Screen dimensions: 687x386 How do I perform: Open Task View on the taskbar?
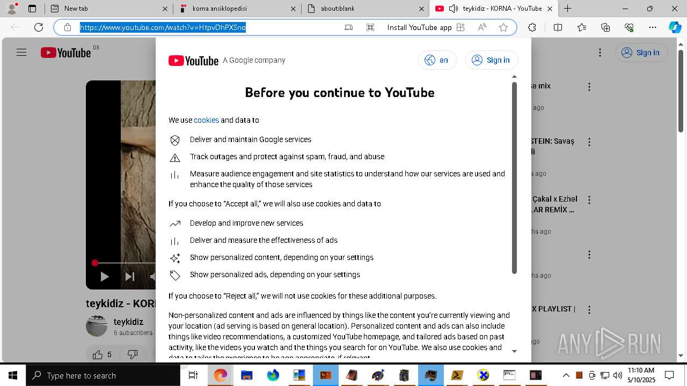193,375
